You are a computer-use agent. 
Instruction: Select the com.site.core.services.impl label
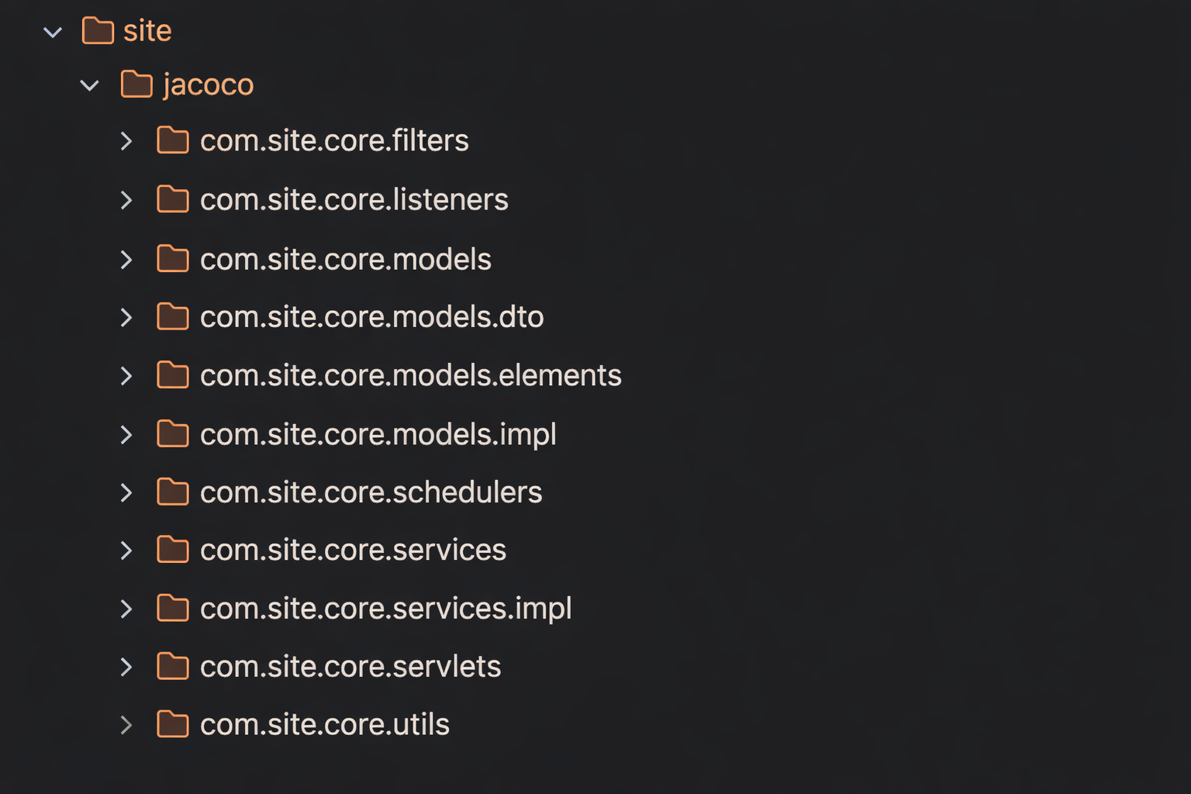click(x=385, y=609)
